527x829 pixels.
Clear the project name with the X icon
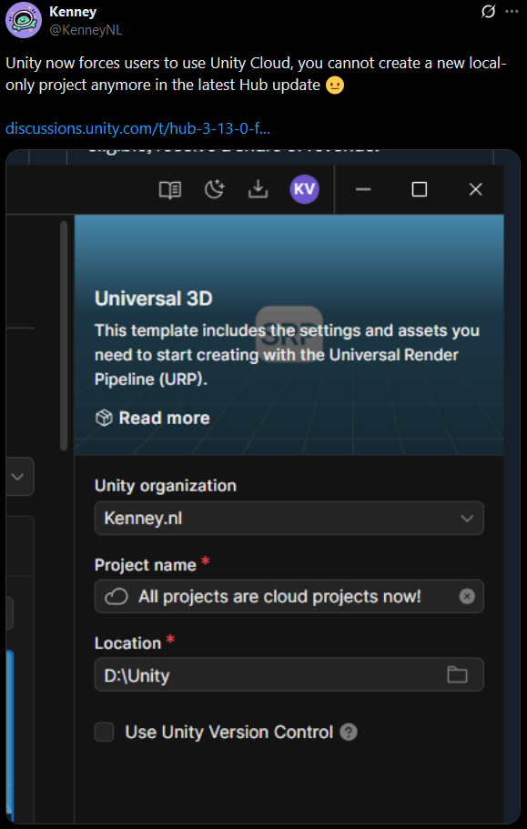pyautogui.click(x=467, y=597)
